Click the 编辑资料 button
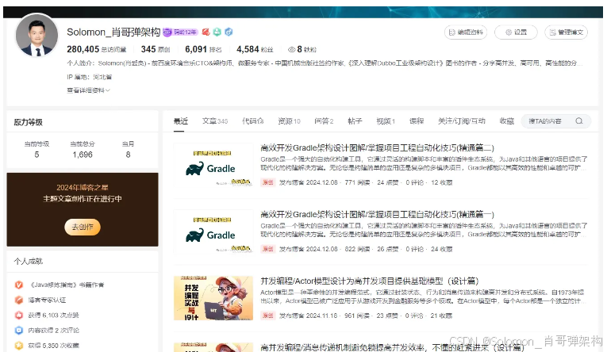The image size is (607, 352). (466, 32)
